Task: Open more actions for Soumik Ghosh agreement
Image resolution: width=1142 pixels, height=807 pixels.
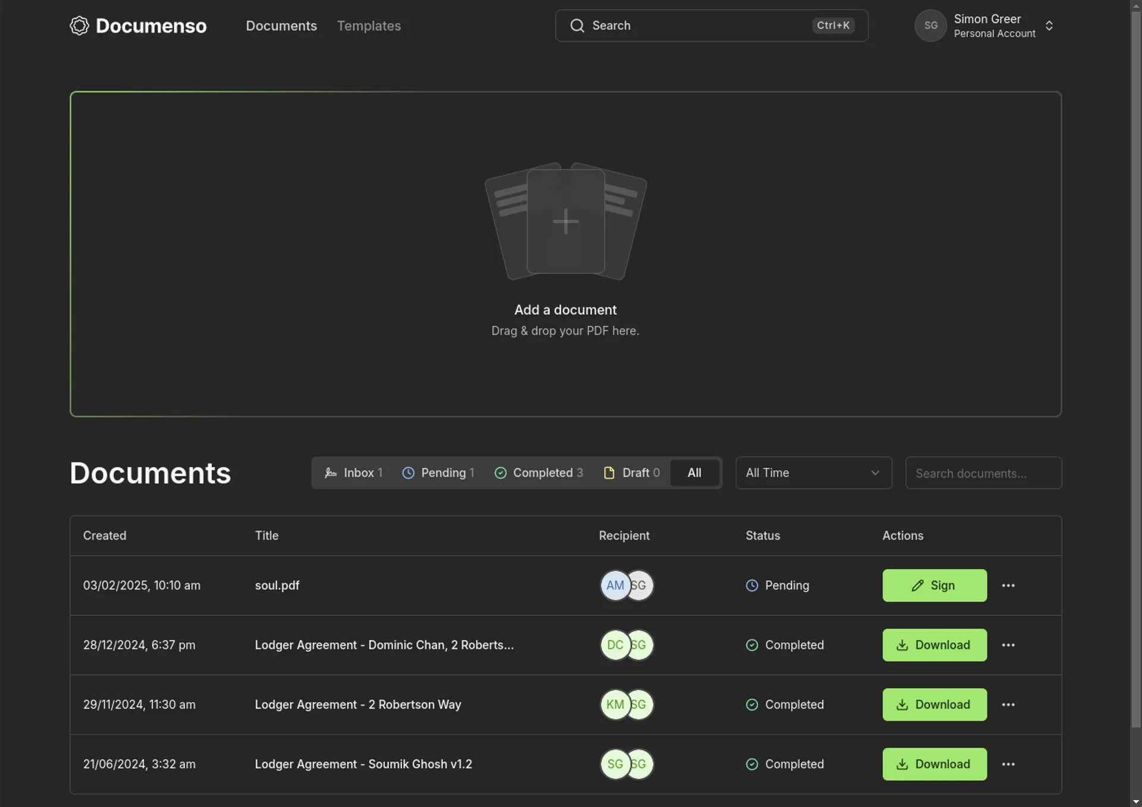Action: 1008,764
